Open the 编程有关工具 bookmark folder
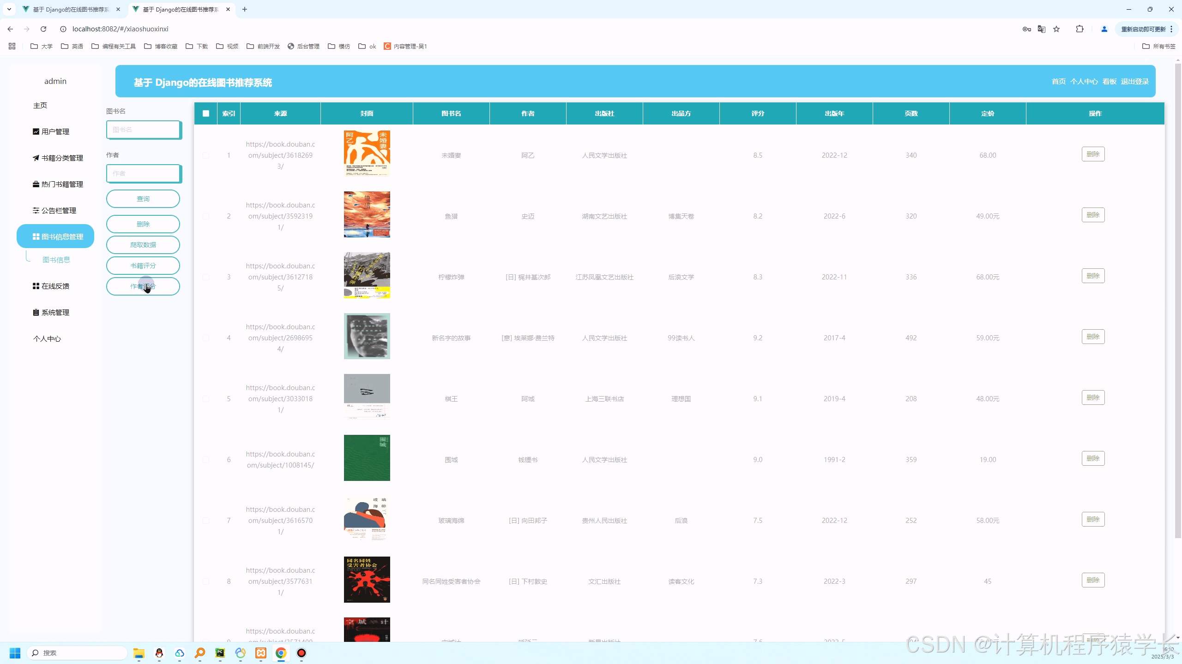 114,46
